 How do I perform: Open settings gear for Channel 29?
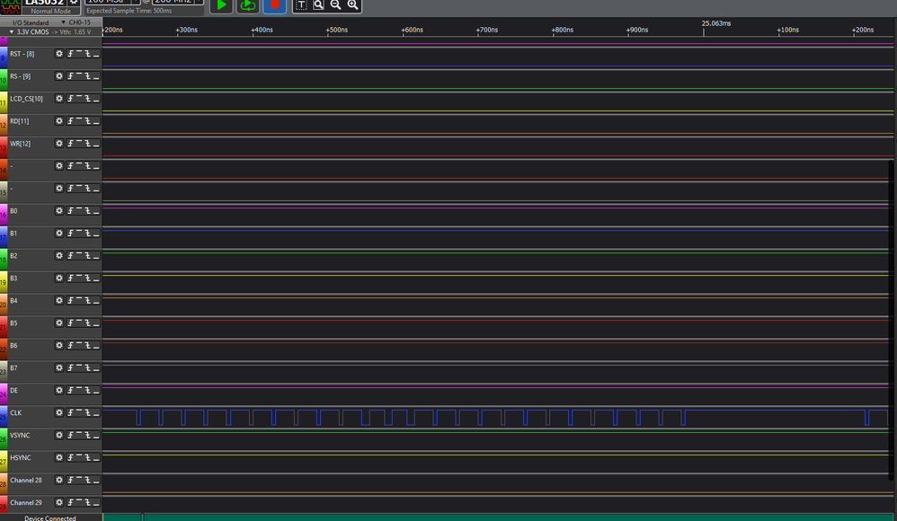[59, 502]
